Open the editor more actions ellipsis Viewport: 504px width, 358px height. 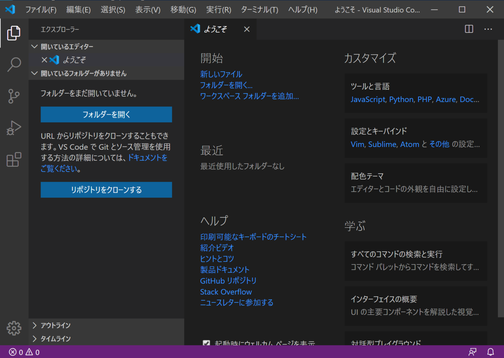click(488, 29)
